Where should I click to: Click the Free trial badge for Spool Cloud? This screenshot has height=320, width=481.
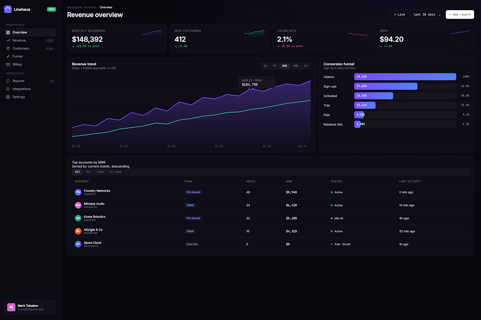[192, 244]
